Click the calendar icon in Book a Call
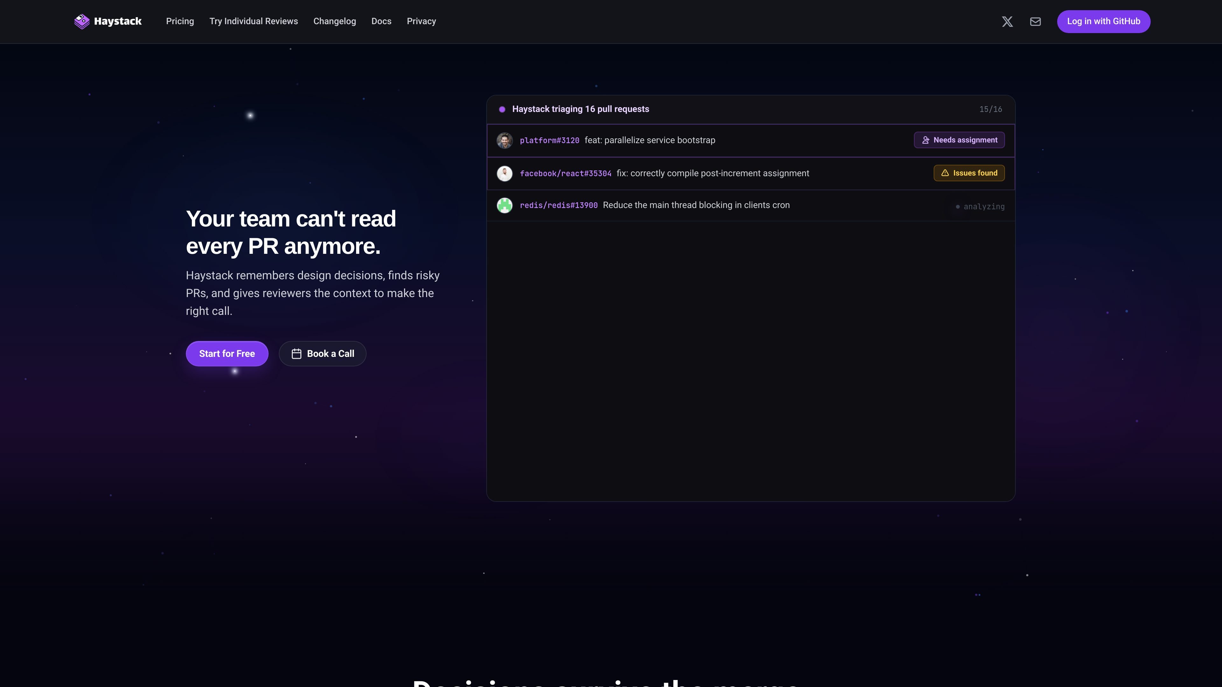This screenshot has height=687, width=1222. tap(297, 354)
